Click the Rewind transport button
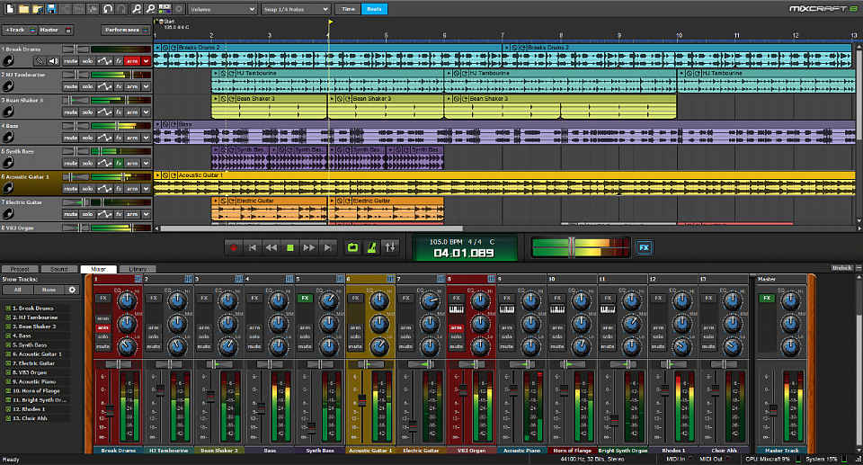The height and width of the screenshot is (465, 863). [271, 246]
